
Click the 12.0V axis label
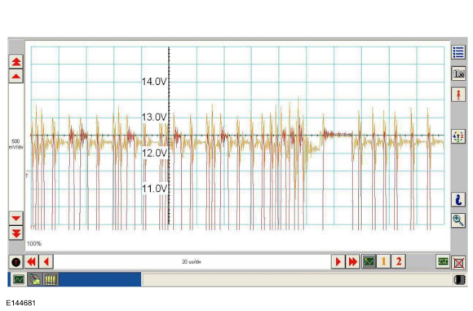[154, 153]
